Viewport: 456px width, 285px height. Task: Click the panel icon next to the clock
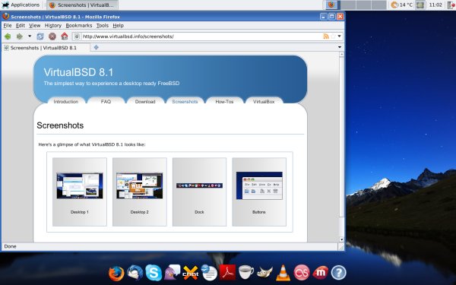click(x=420, y=5)
